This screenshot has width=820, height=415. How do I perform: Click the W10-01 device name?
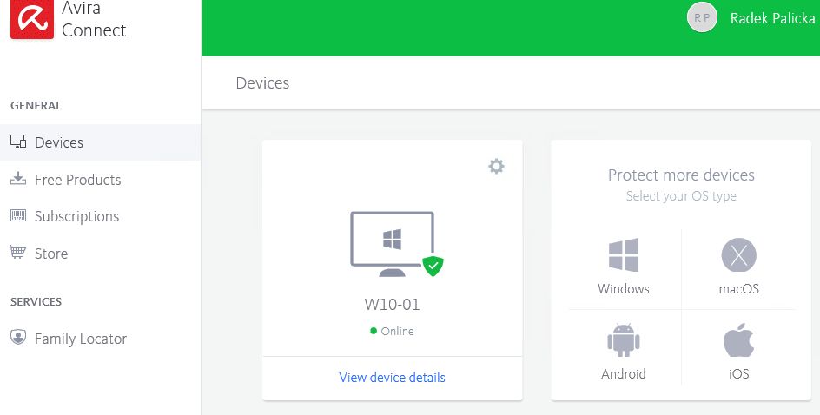tap(393, 305)
